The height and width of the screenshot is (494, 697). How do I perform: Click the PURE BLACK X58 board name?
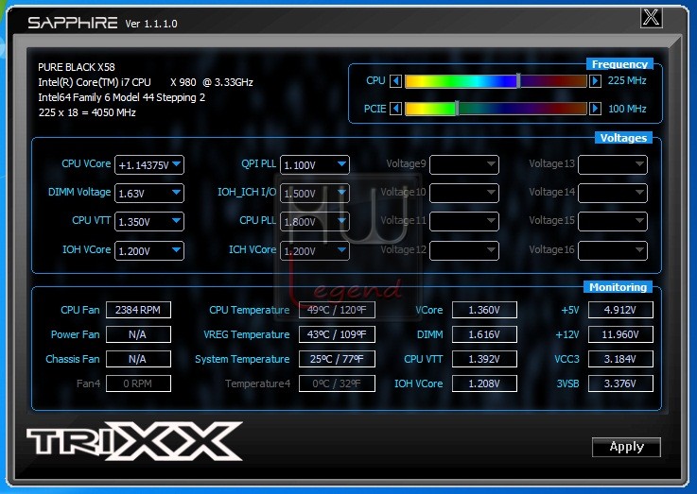click(x=77, y=67)
